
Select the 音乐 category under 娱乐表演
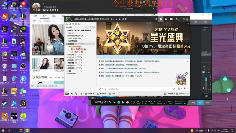click(x=51, y=77)
